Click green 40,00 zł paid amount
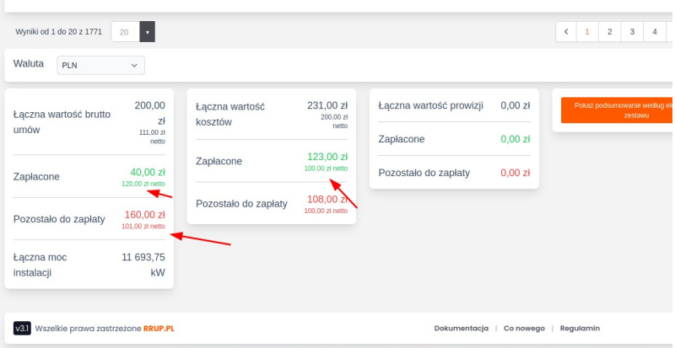Viewport: 675px width, 348px height. 148,171
